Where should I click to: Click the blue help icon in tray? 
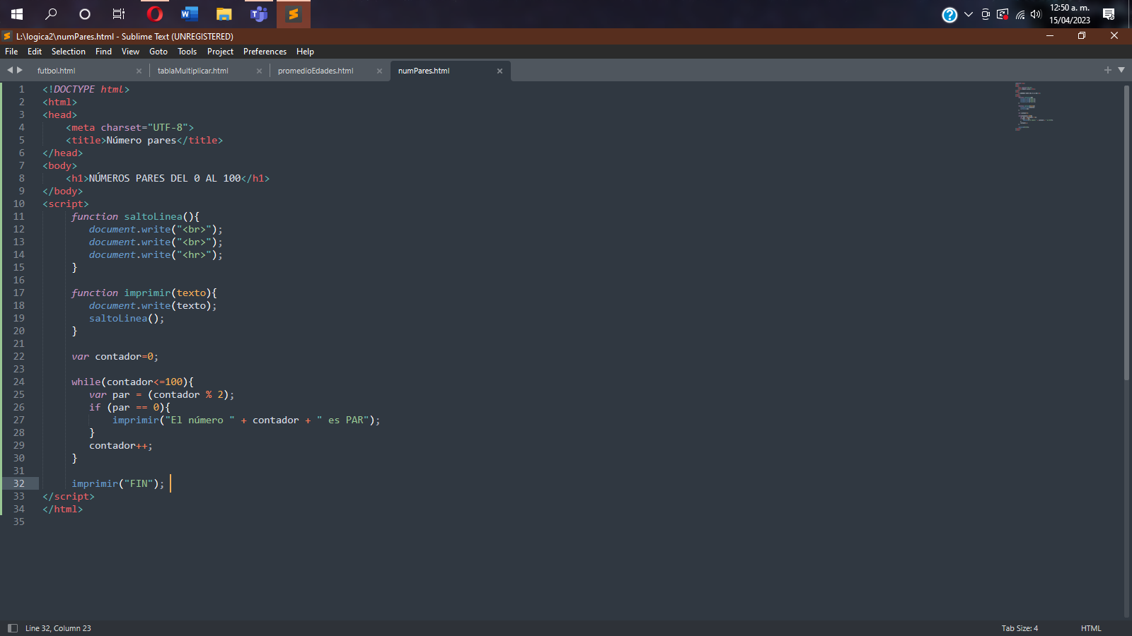pos(949,15)
